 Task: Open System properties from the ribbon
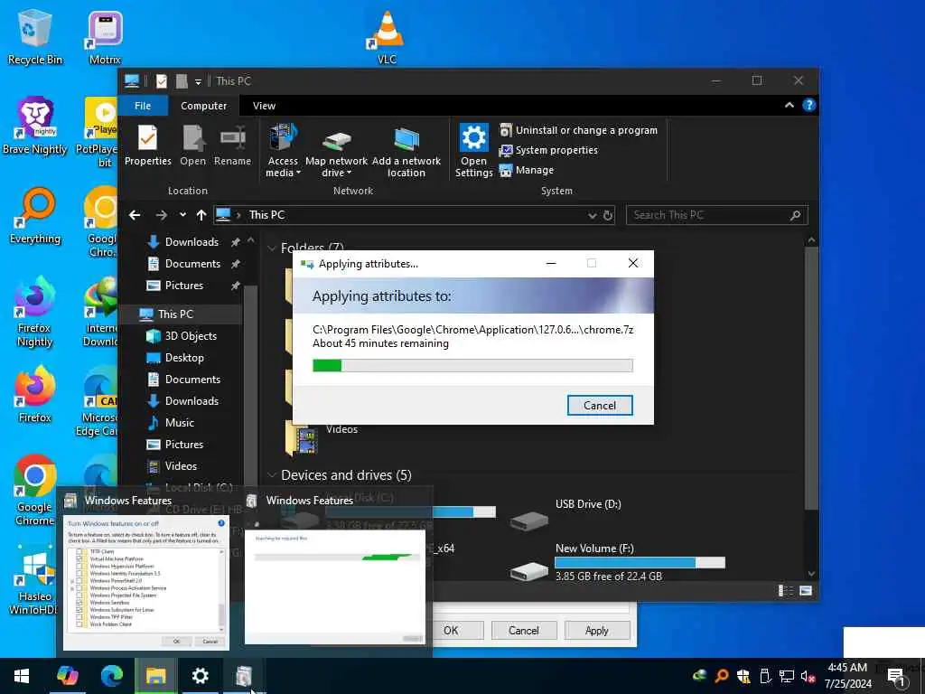coord(548,151)
